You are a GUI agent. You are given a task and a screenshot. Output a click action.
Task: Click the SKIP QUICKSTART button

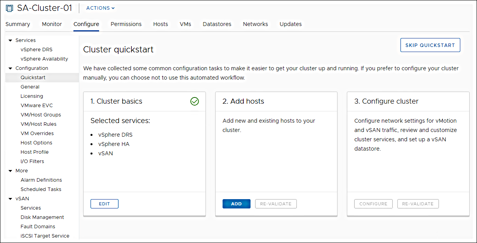pyautogui.click(x=430, y=45)
